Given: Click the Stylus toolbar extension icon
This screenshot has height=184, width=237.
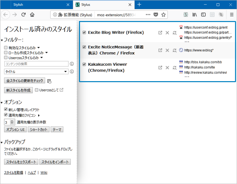Looking at the screenshot, I should pos(186,15).
